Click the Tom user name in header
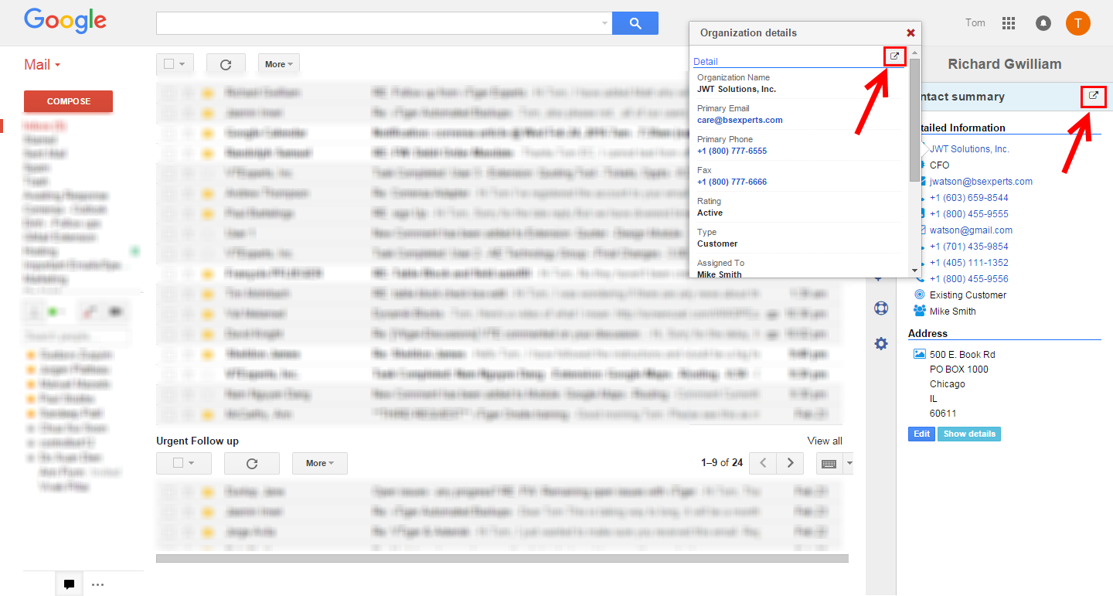 975,22
